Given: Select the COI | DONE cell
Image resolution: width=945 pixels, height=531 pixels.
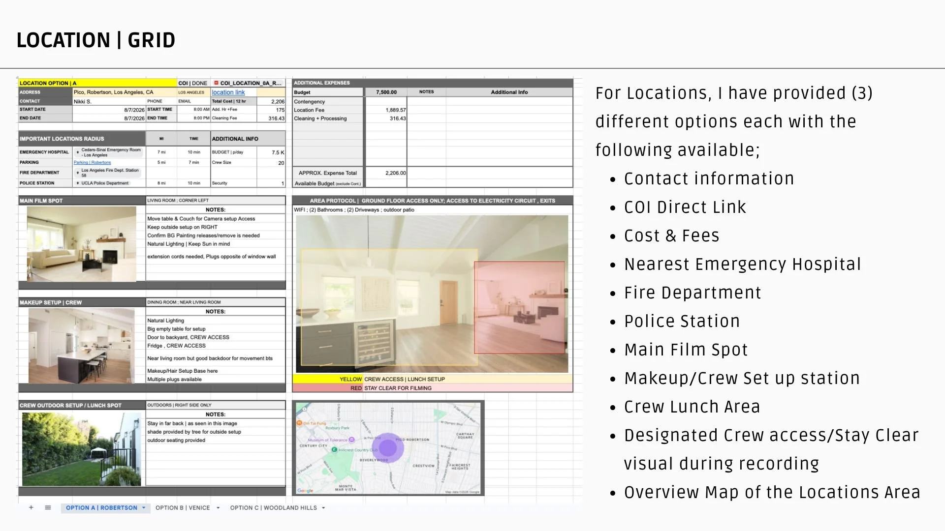Looking at the screenshot, I should pyautogui.click(x=193, y=83).
